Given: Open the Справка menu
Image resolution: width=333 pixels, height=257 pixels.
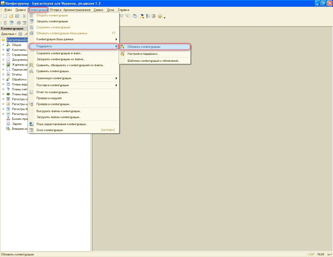Looking at the screenshot, I should (x=123, y=10).
